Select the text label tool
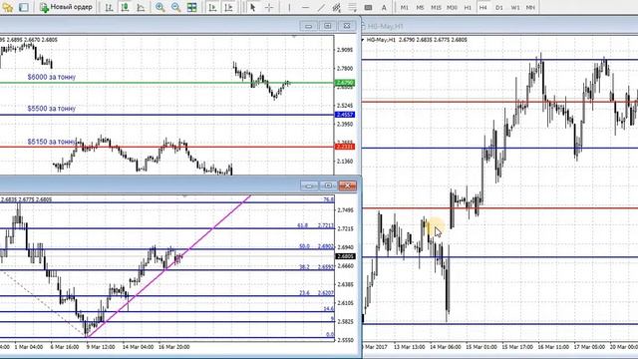Image resolution: width=638 pixels, height=359 pixels. [x=368, y=7]
